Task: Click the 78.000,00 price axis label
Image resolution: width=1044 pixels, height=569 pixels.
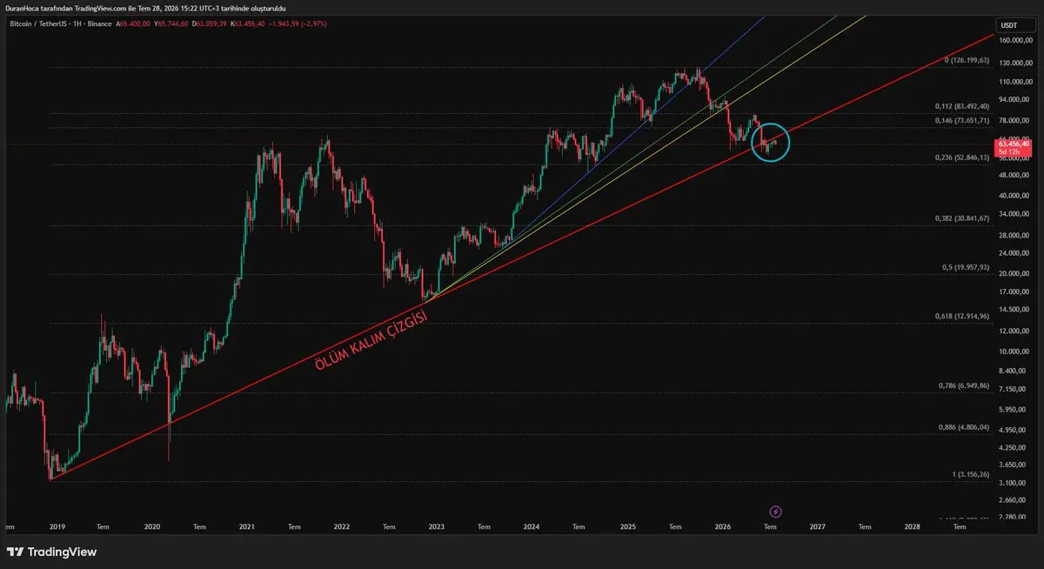Action: pyautogui.click(x=1013, y=120)
